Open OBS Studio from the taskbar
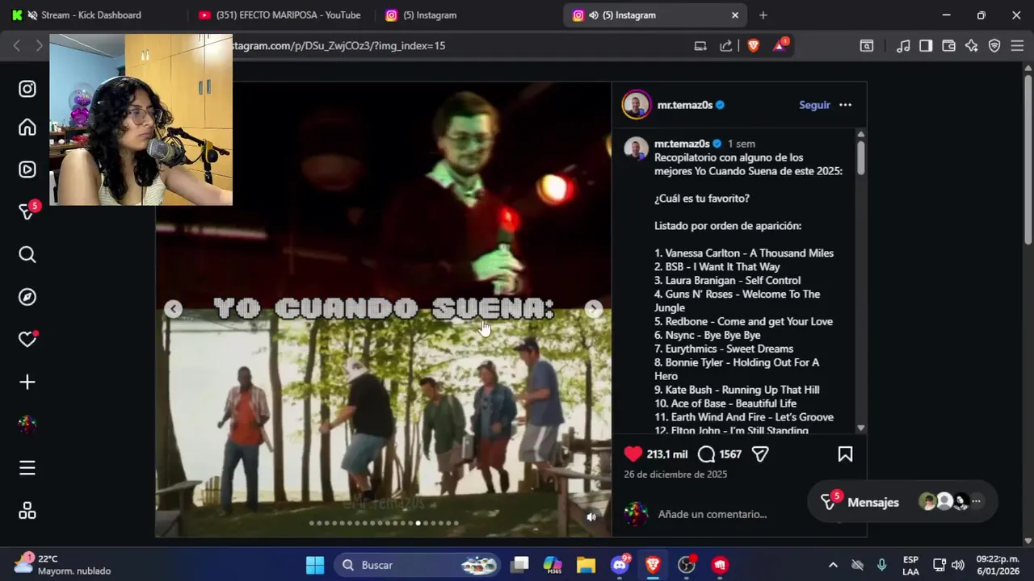The image size is (1034, 581). 687,565
